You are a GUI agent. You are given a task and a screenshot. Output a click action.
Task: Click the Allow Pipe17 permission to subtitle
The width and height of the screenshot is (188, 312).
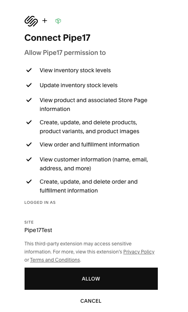(65, 53)
